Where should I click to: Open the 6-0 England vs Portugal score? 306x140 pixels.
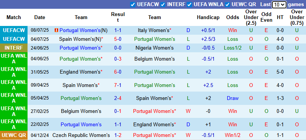pyautogui.click(x=118, y=72)
